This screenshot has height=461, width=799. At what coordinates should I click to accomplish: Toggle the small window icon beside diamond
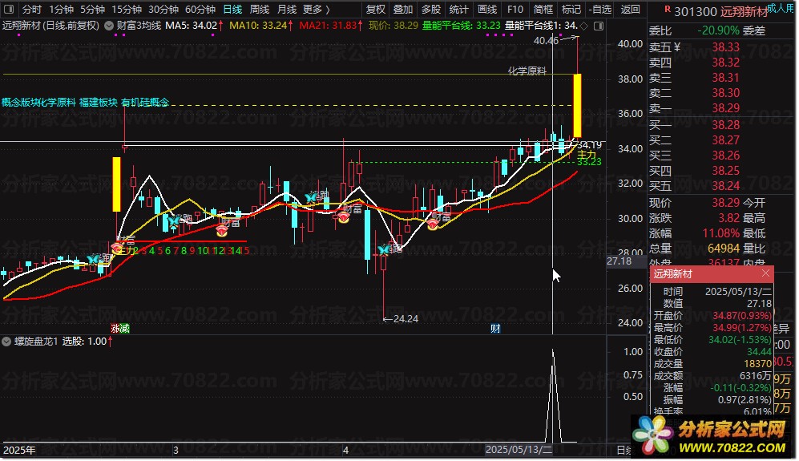(599, 26)
